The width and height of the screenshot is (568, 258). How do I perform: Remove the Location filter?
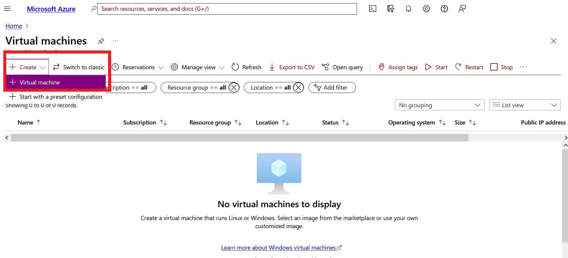[297, 87]
